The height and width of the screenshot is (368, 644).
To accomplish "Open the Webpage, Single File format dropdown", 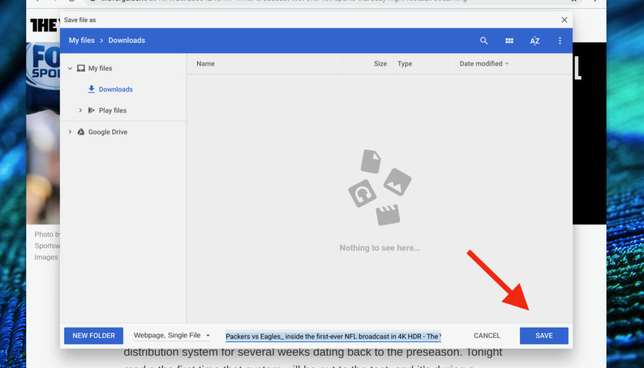I will click(x=172, y=335).
